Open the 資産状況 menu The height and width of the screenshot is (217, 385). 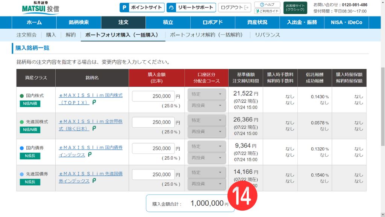257,22
